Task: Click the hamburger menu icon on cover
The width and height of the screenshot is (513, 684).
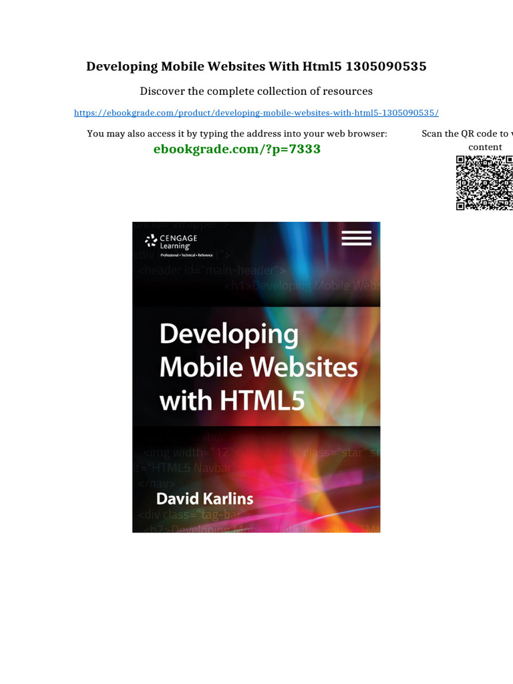Action: point(357,238)
